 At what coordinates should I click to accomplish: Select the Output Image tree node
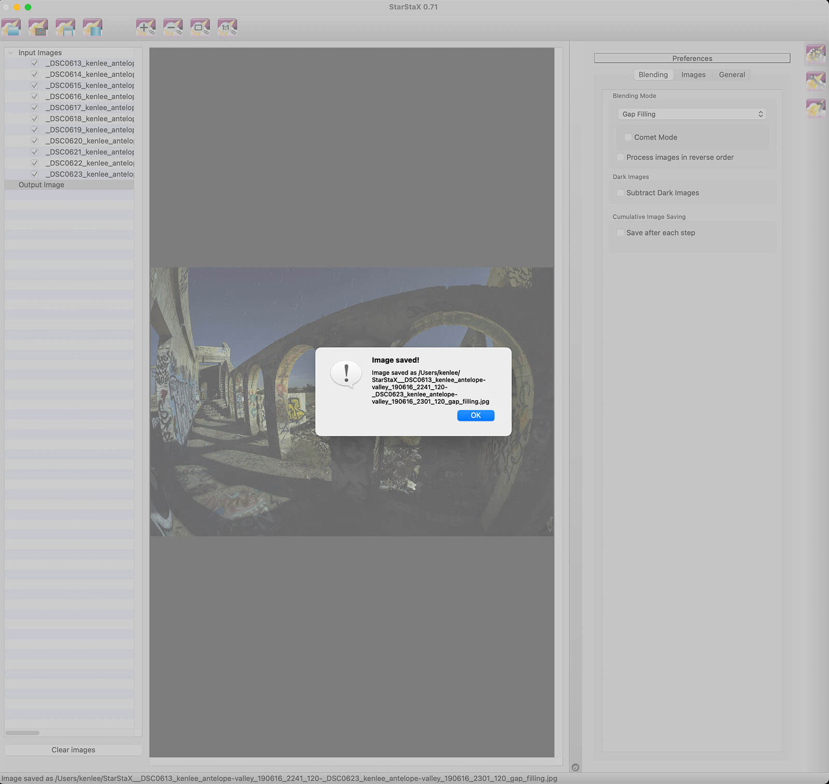pyautogui.click(x=41, y=185)
